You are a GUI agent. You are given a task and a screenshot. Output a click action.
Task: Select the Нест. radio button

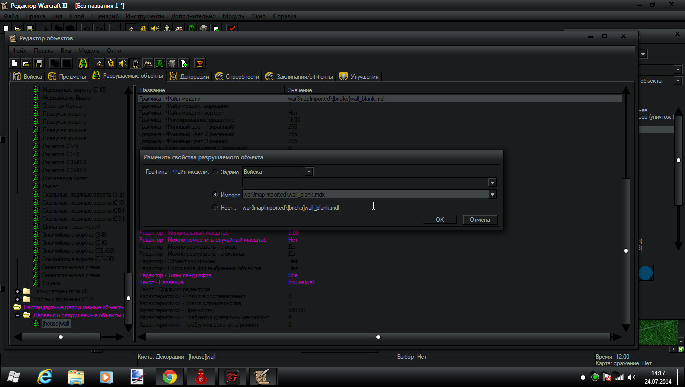216,207
